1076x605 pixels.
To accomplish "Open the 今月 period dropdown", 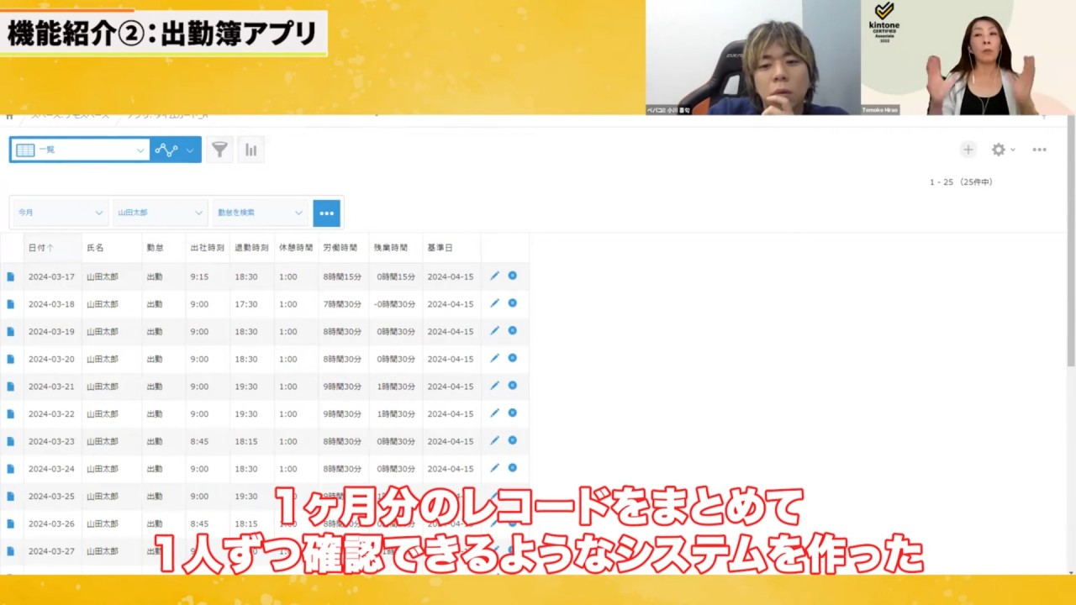I will 58,213.
